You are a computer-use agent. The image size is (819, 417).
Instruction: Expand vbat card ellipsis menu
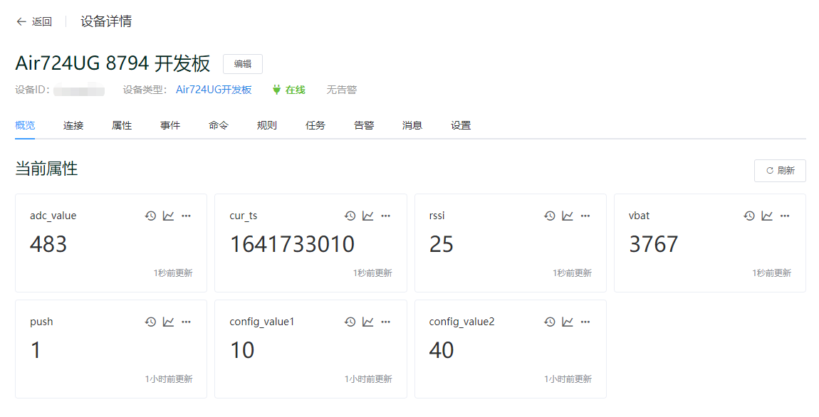tap(785, 216)
